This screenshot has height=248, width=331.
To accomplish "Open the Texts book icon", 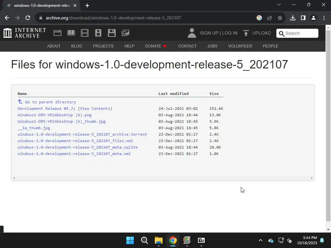I will point(71,33).
